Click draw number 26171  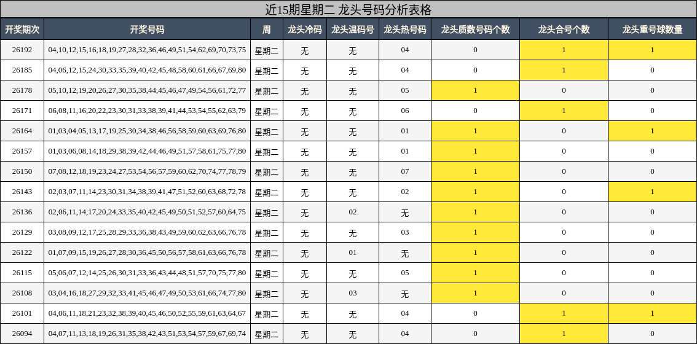point(22,111)
